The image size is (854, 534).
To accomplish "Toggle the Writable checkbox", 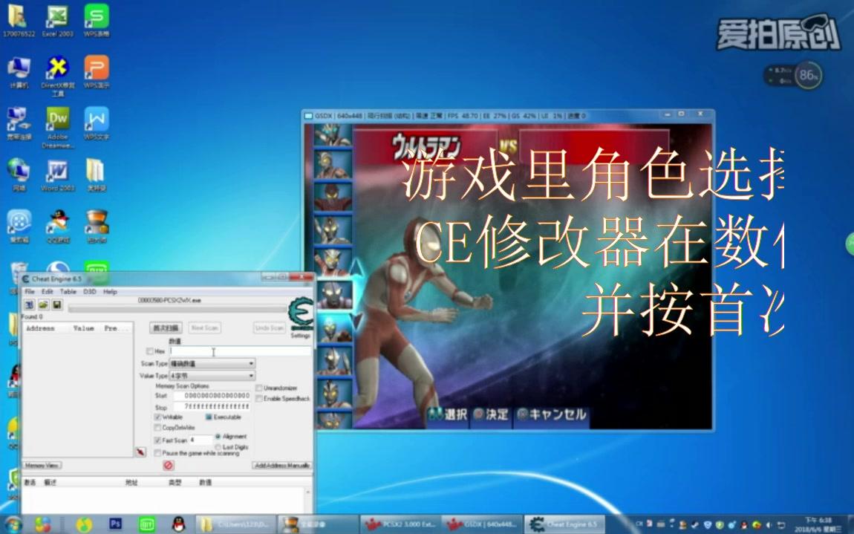I will pos(158,417).
